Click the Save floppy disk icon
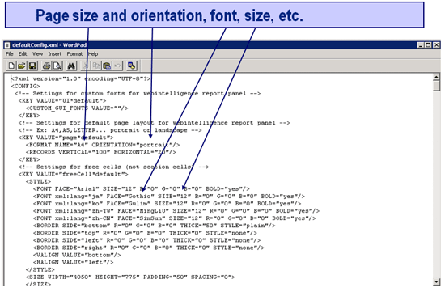Image resolution: width=445 pixels, height=292 pixels. pyautogui.click(x=32, y=66)
